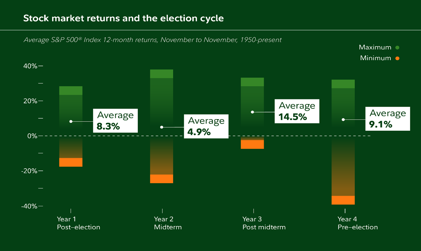Select the Average 8.3% label box
The width and height of the screenshot is (421, 251).
pos(116,121)
